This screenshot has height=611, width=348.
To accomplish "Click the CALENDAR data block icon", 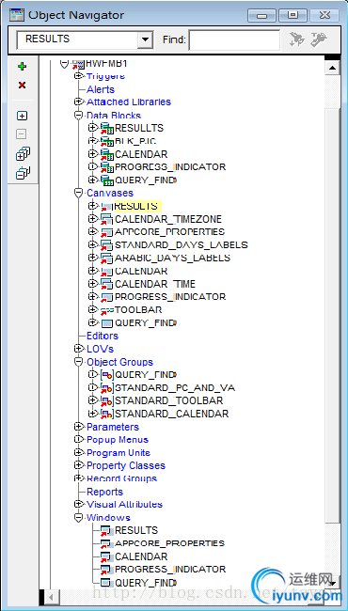I will pyautogui.click(x=107, y=154).
